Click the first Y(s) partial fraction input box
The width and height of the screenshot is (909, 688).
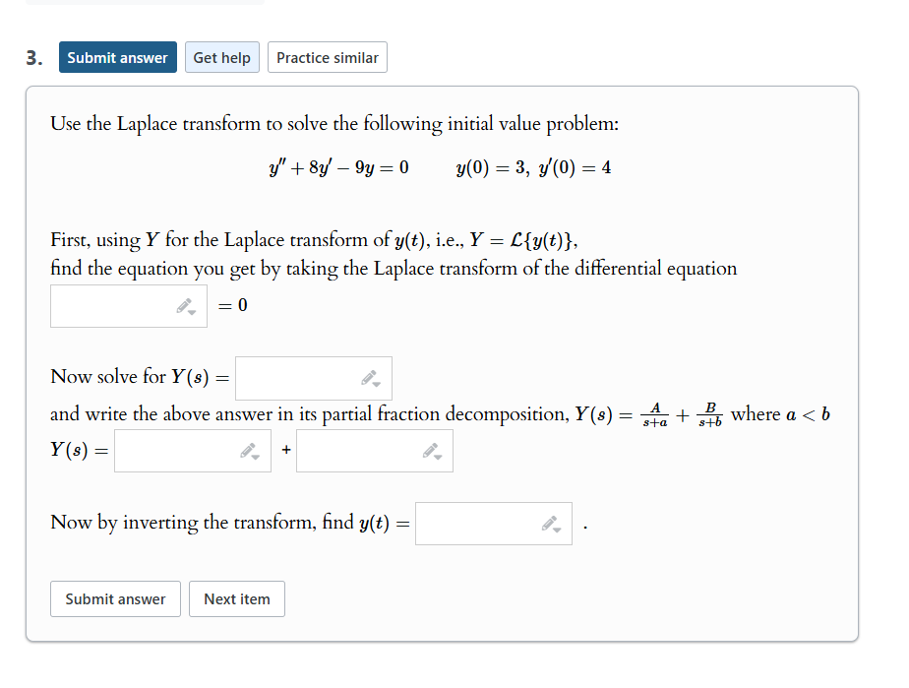click(x=177, y=451)
